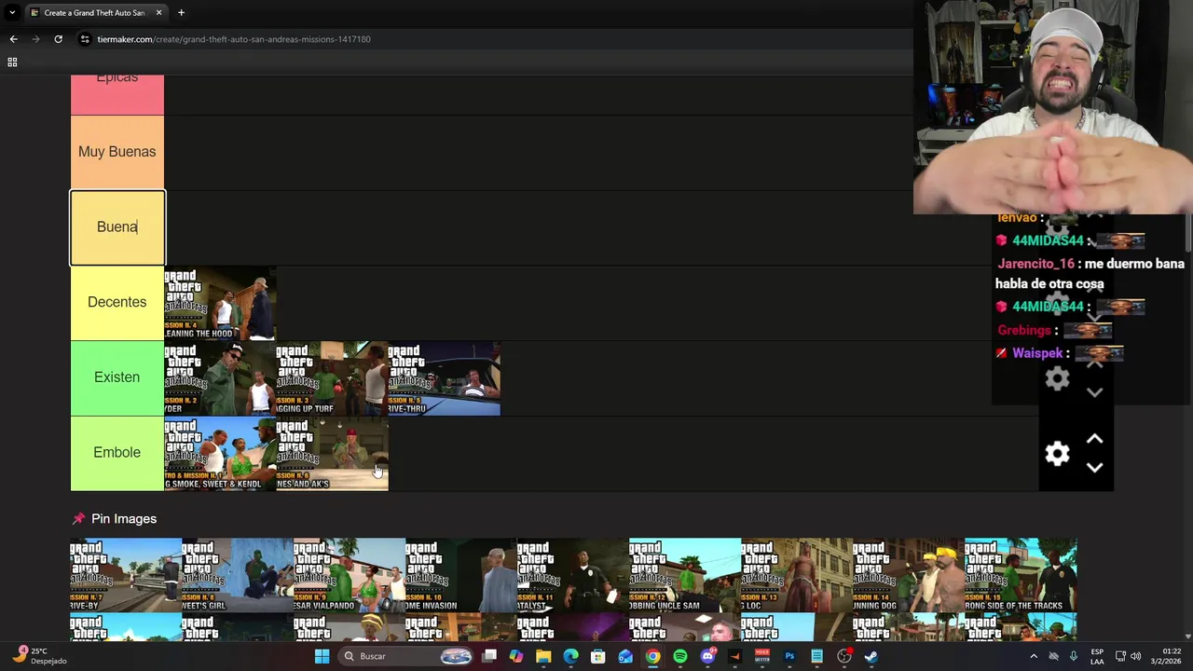1193x671 pixels.
Task: Open File Explorer from the taskbar
Action: pyautogui.click(x=543, y=656)
